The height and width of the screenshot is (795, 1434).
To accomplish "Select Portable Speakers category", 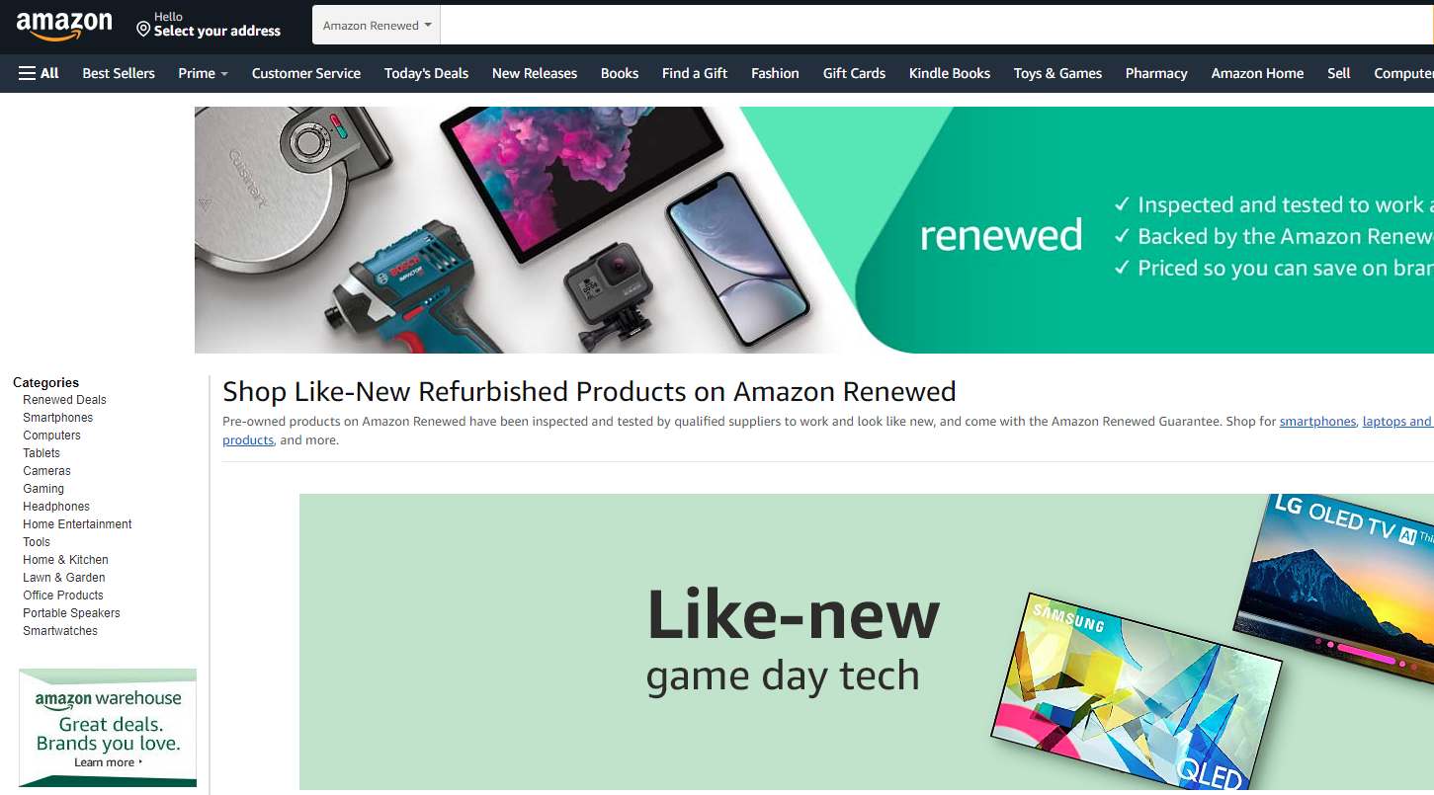I will coord(71,613).
